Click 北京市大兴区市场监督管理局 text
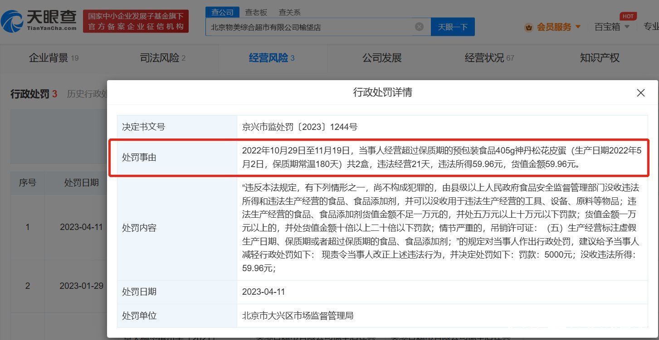This screenshot has height=340, width=659. [x=298, y=316]
